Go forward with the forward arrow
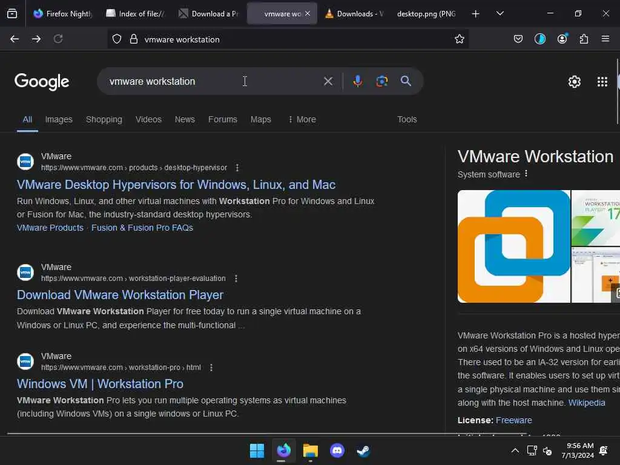Viewport: 620px width, 465px height. pos(36,39)
